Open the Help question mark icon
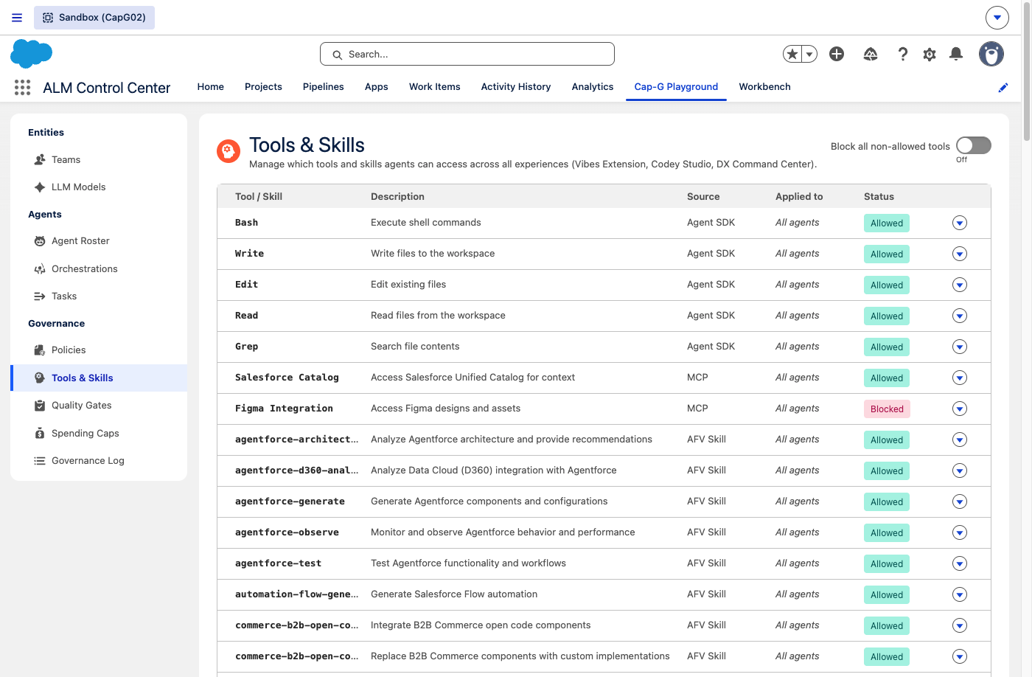 [902, 54]
